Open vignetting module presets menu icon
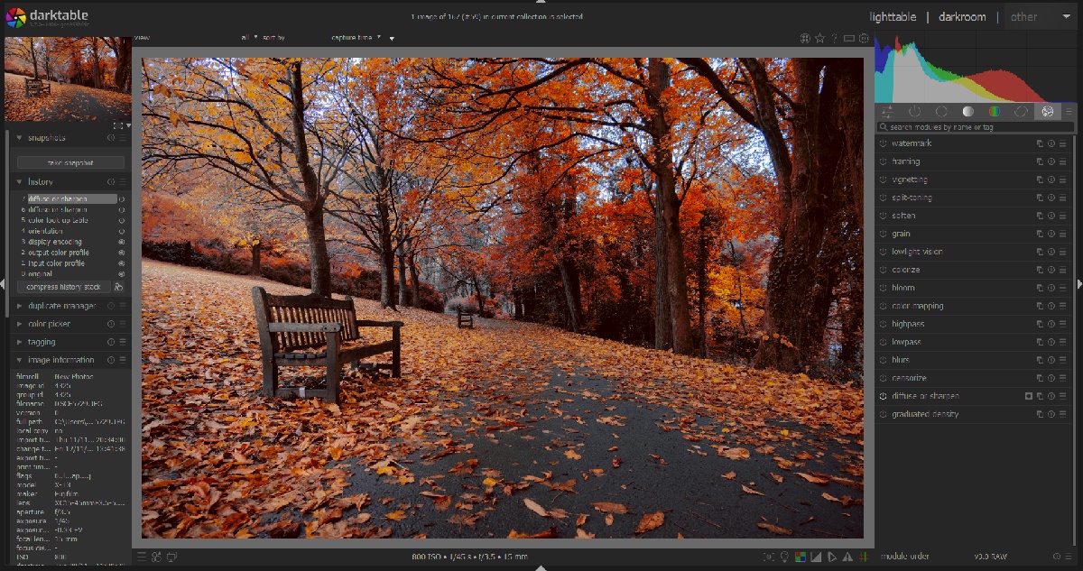The height and width of the screenshot is (571, 1083). [x=1062, y=180]
